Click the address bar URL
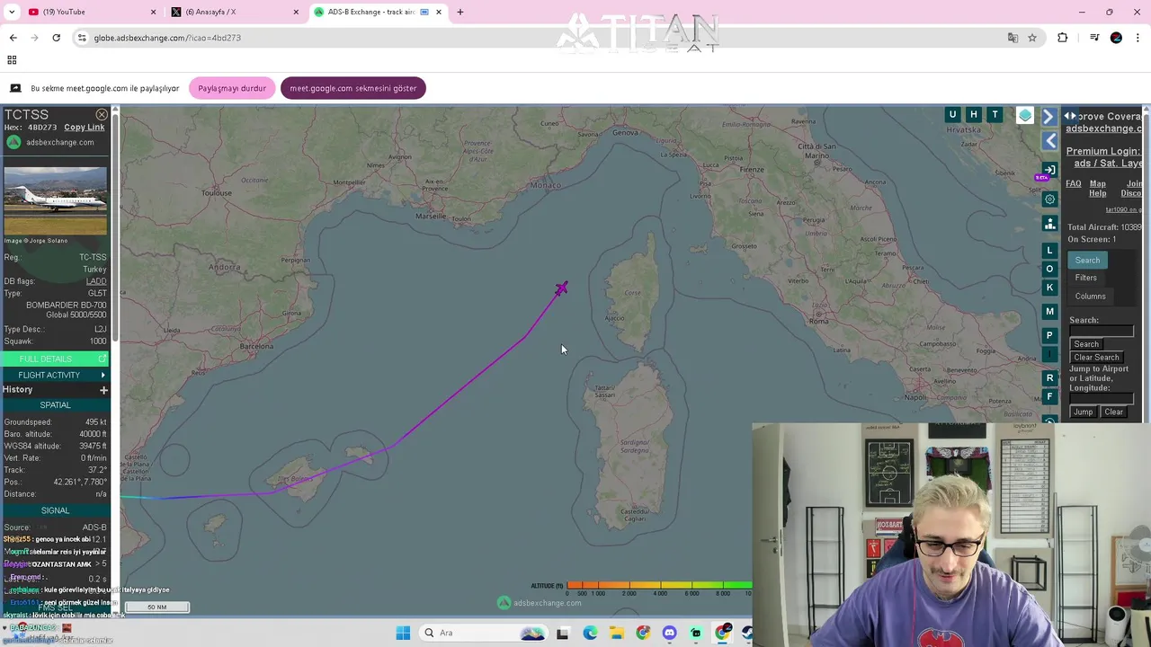The width and height of the screenshot is (1151, 647). [x=167, y=38]
